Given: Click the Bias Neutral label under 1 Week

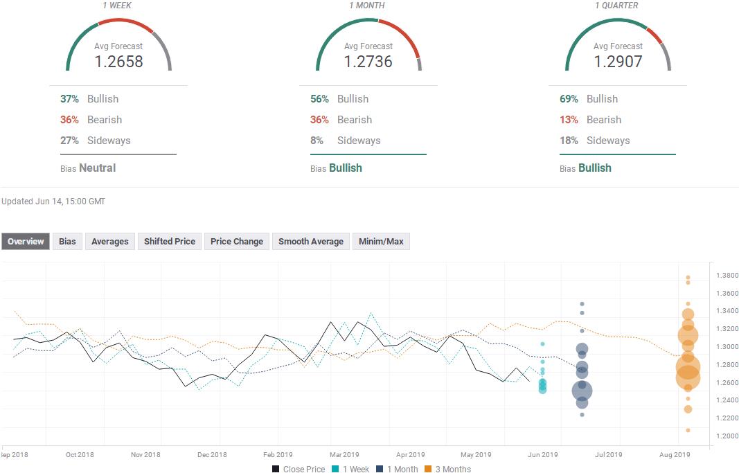Looking at the screenshot, I should (x=88, y=168).
